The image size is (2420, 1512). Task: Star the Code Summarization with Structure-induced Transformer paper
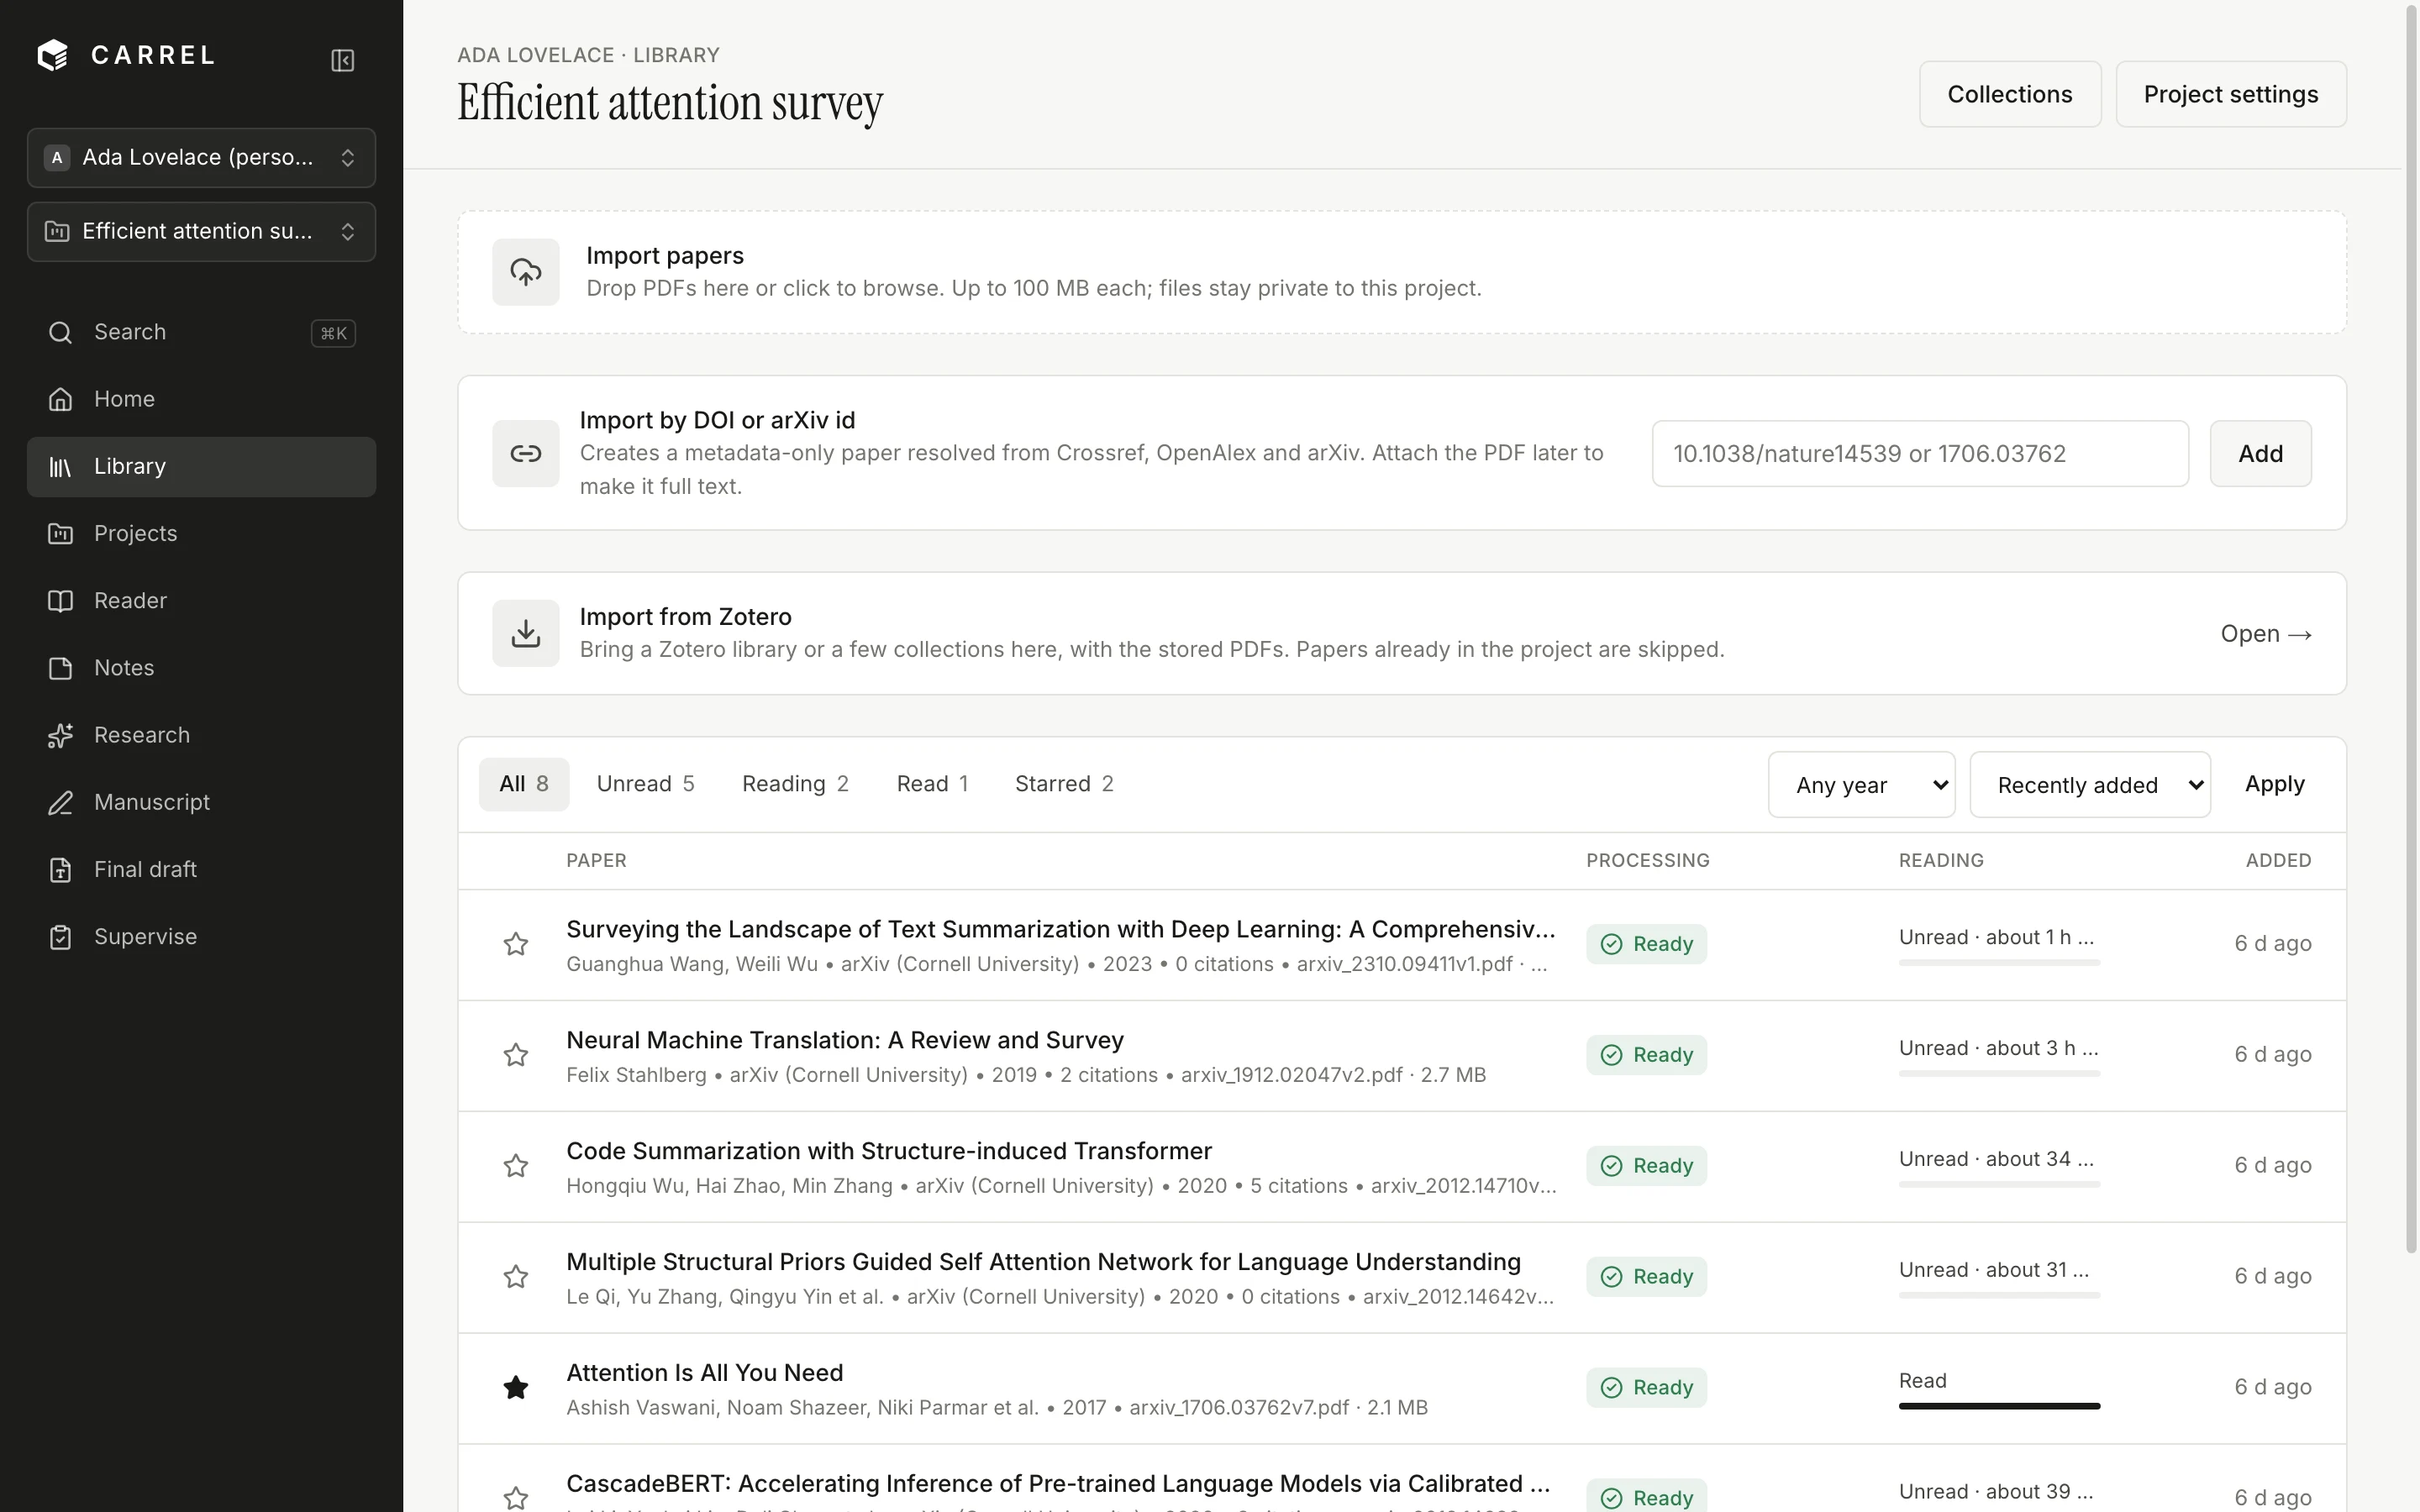pyautogui.click(x=516, y=1166)
